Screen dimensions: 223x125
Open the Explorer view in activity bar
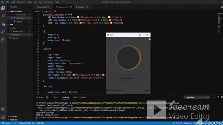(x=3, y=8)
